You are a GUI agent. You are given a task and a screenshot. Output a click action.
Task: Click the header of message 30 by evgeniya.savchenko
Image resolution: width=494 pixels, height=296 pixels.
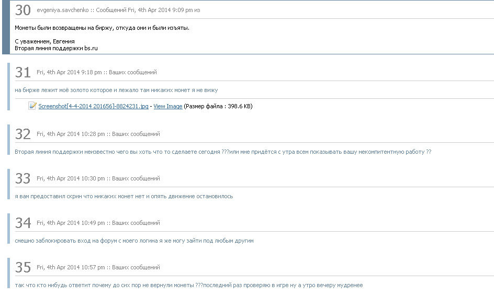[x=118, y=10]
